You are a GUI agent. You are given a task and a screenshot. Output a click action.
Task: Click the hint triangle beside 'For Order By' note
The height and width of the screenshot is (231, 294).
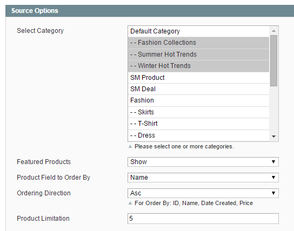click(x=130, y=203)
